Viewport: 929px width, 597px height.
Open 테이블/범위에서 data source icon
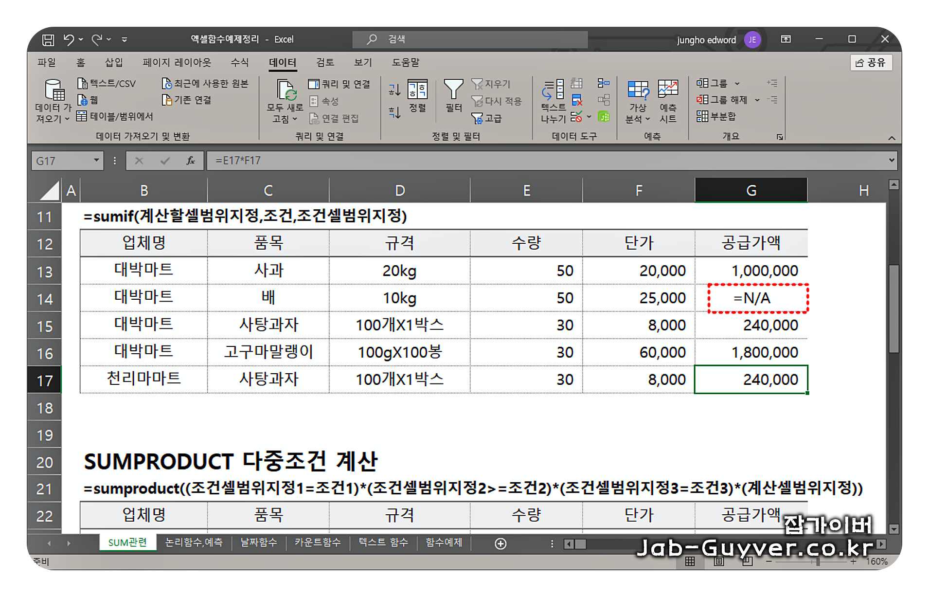pyautogui.click(x=82, y=117)
